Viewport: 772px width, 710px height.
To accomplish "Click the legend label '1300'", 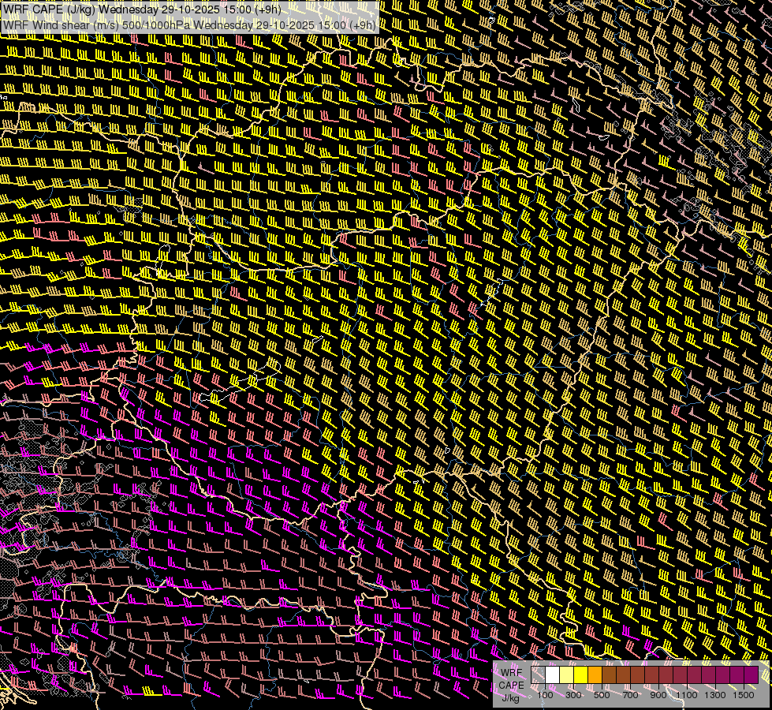I will coord(715,695).
